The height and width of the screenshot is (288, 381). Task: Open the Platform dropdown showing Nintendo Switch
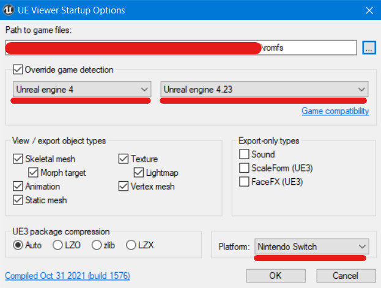pyautogui.click(x=311, y=247)
